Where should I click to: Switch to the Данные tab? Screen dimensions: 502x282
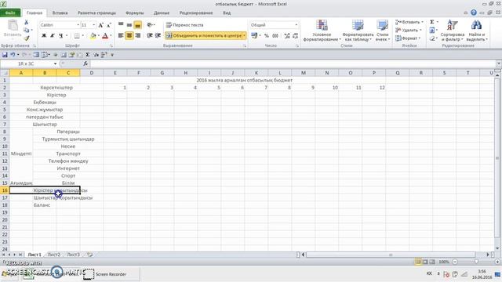point(162,13)
